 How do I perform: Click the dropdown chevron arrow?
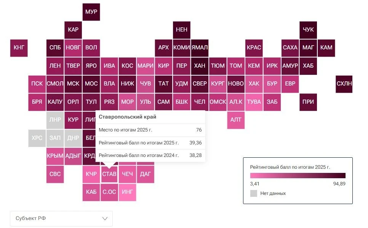tap(105, 218)
